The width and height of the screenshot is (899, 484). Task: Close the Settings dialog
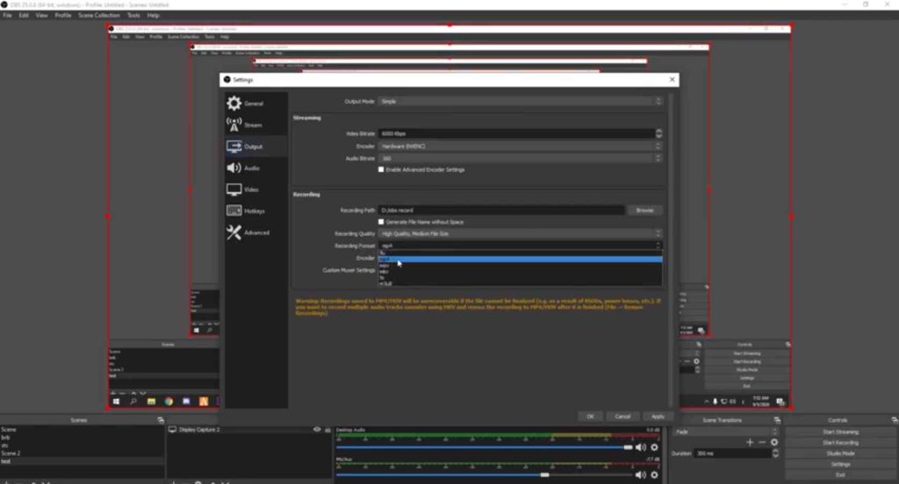click(672, 80)
